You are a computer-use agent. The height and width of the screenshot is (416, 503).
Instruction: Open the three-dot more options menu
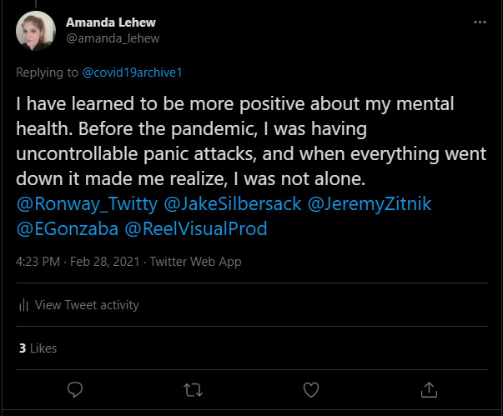pyautogui.click(x=480, y=23)
